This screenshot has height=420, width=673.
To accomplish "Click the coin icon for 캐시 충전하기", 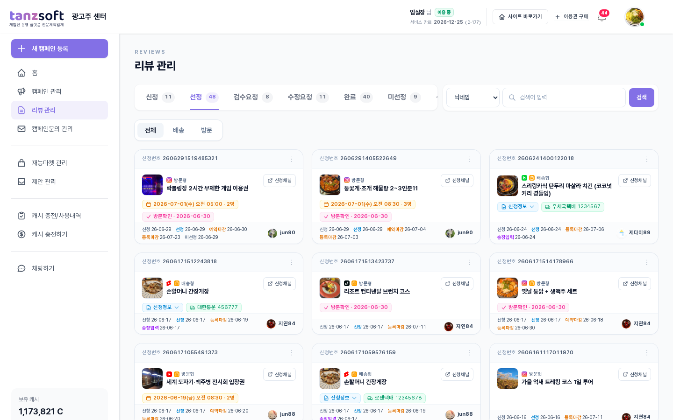I will pyautogui.click(x=21, y=234).
